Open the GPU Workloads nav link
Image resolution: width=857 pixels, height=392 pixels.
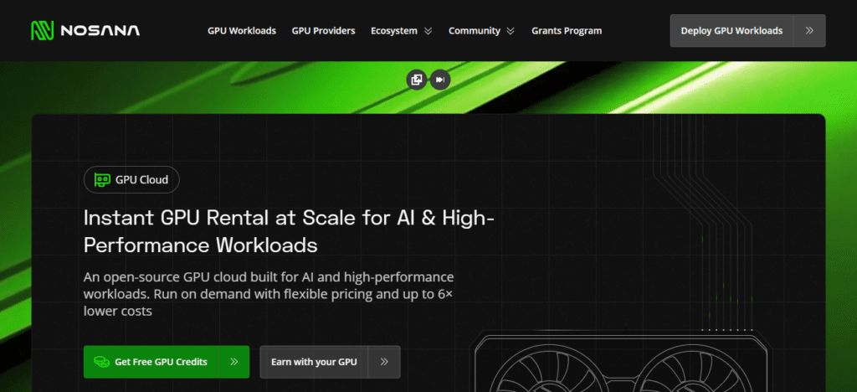(x=242, y=31)
